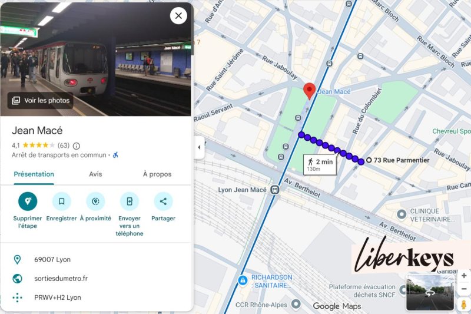Collapse the side panel arrow

click(199, 147)
